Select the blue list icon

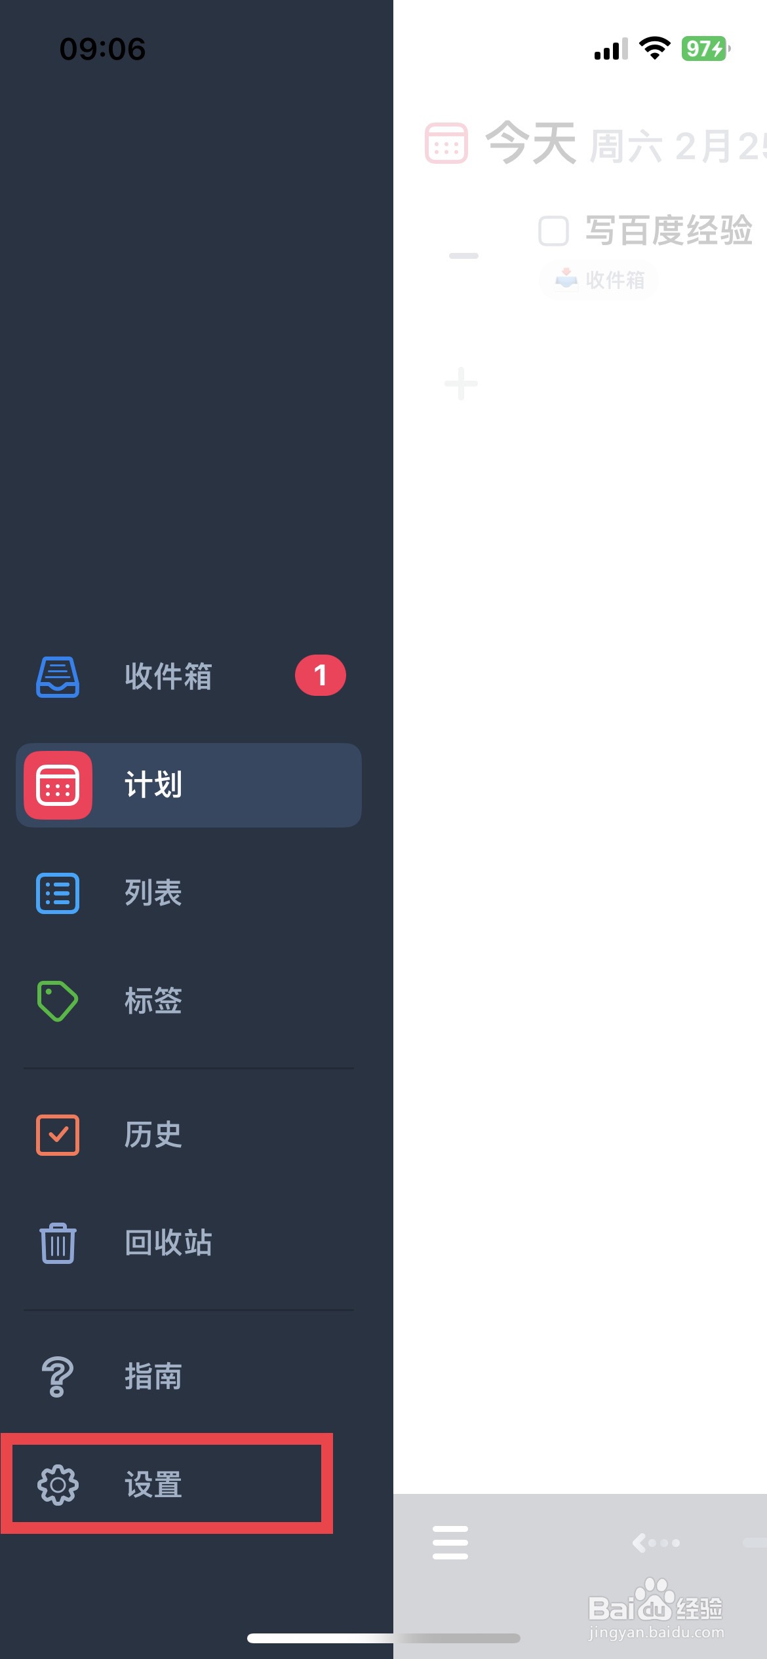tap(58, 893)
